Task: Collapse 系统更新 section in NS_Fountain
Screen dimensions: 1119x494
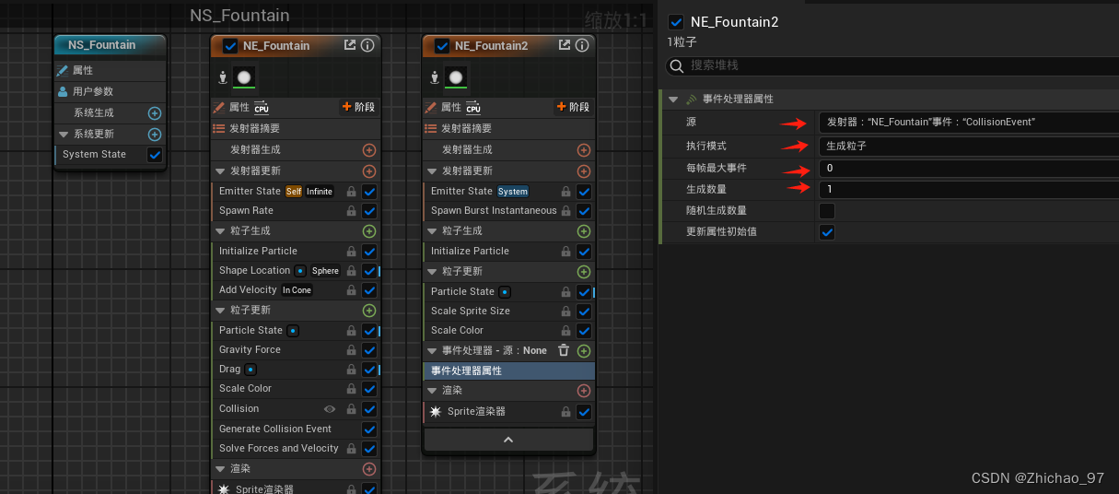Action: point(64,135)
